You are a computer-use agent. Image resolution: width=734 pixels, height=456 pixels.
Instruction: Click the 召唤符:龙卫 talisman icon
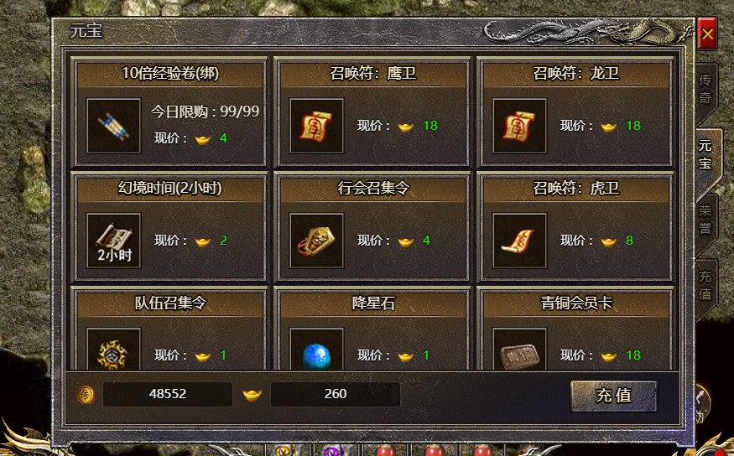tap(519, 126)
